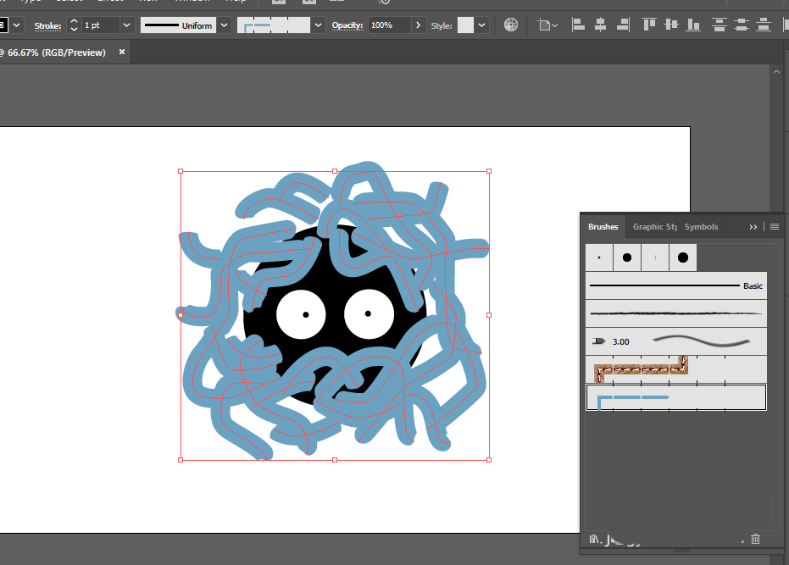Switch to the Symbols tab
789x565 pixels.
[701, 227]
